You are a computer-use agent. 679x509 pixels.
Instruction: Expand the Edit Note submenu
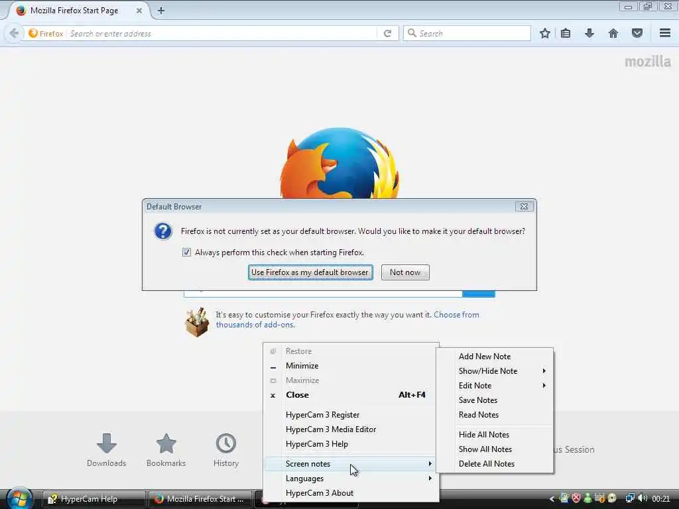coord(496,386)
